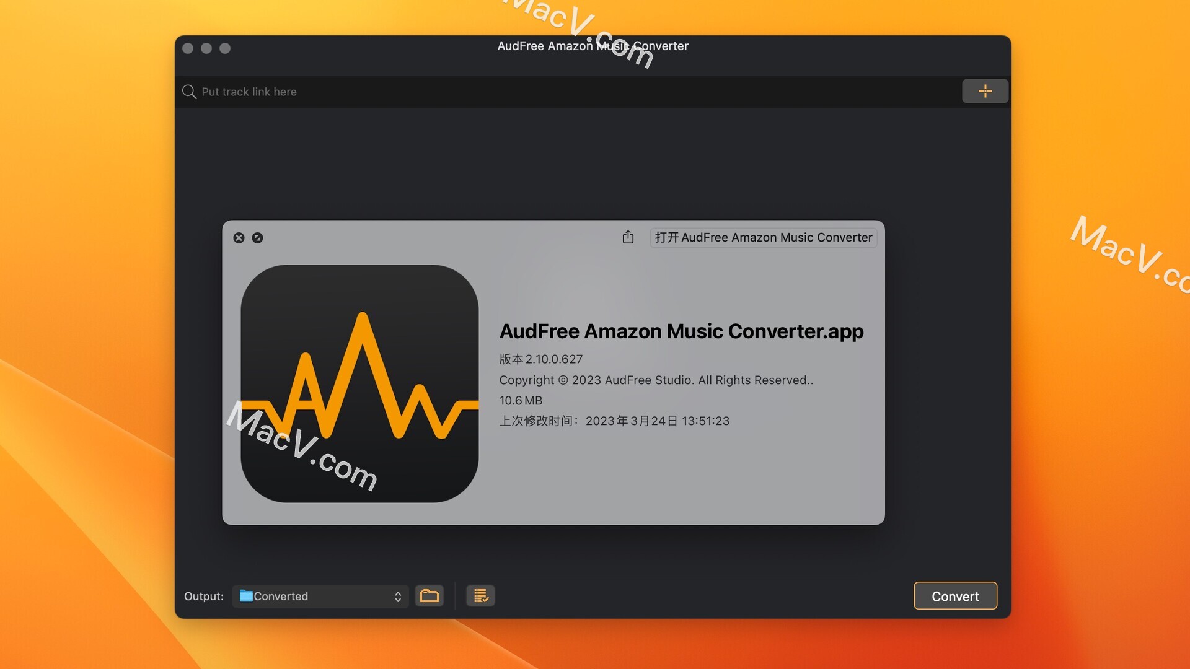Toggle visibility of converted tracks list
Screen dimensions: 1190x669
(x=480, y=595)
